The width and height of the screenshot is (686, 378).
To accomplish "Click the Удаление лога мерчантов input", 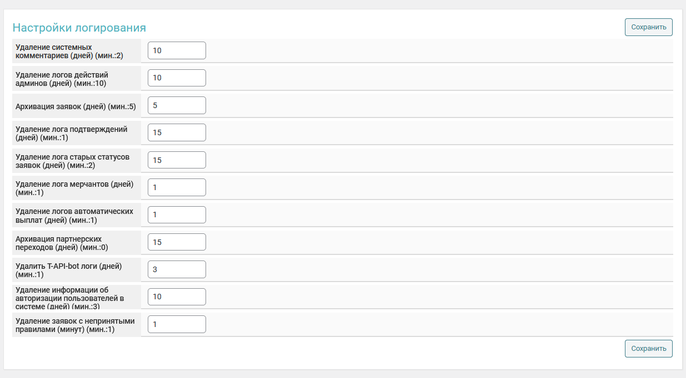I will point(177,187).
